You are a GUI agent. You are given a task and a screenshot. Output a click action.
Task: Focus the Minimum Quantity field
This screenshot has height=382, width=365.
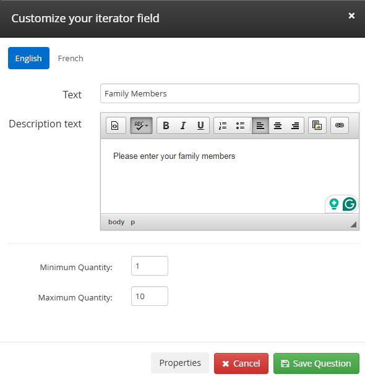click(150, 266)
